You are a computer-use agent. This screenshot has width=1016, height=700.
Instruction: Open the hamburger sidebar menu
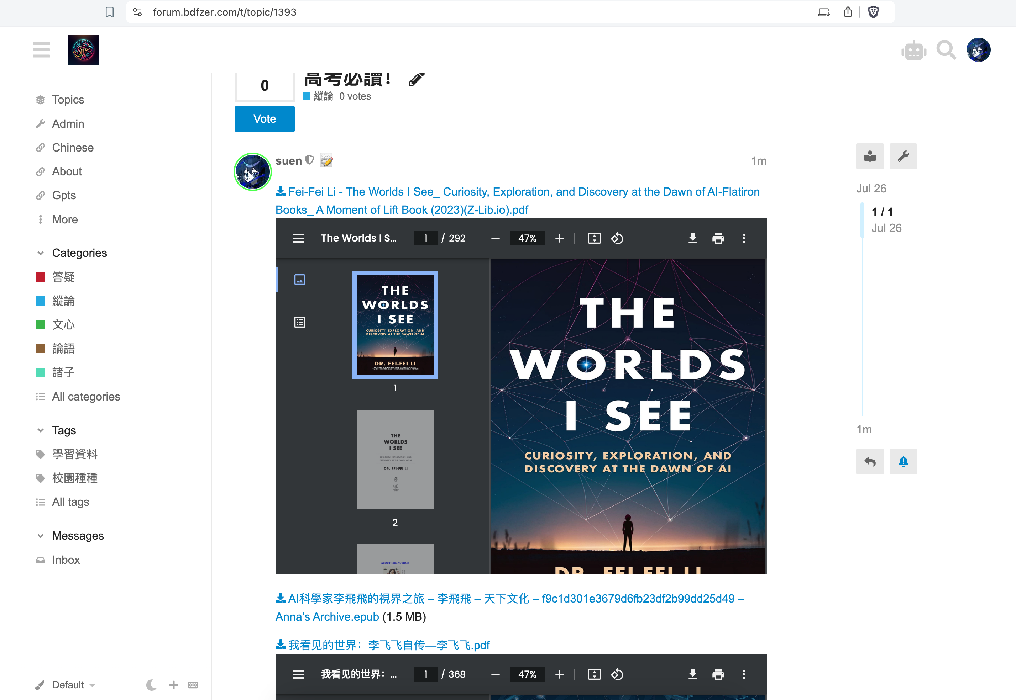point(41,49)
